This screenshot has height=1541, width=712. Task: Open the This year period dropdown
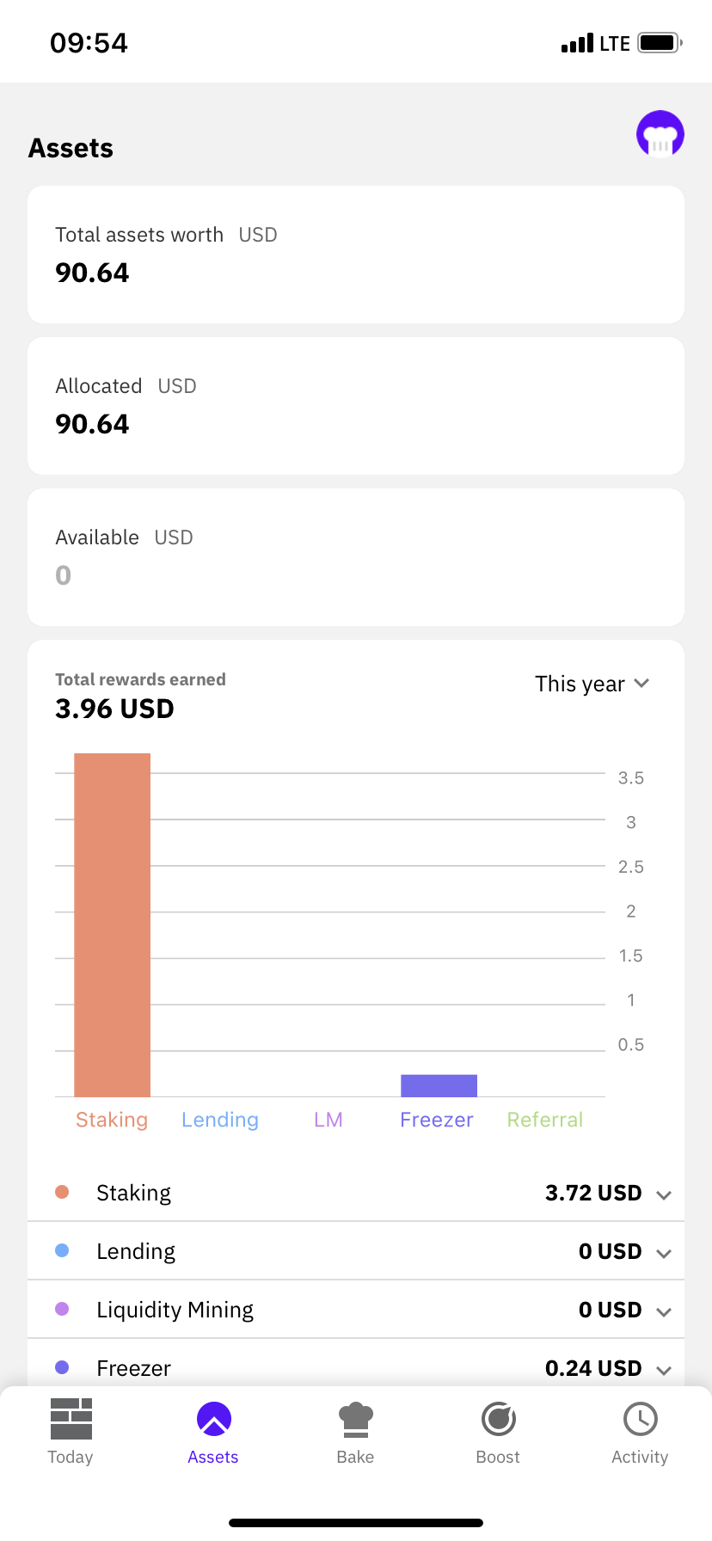pyautogui.click(x=592, y=684)
